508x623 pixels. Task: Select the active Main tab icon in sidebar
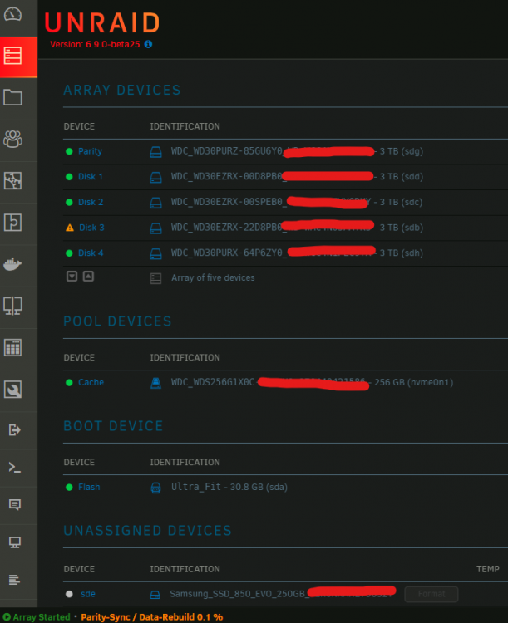click(x=12, y=56)
